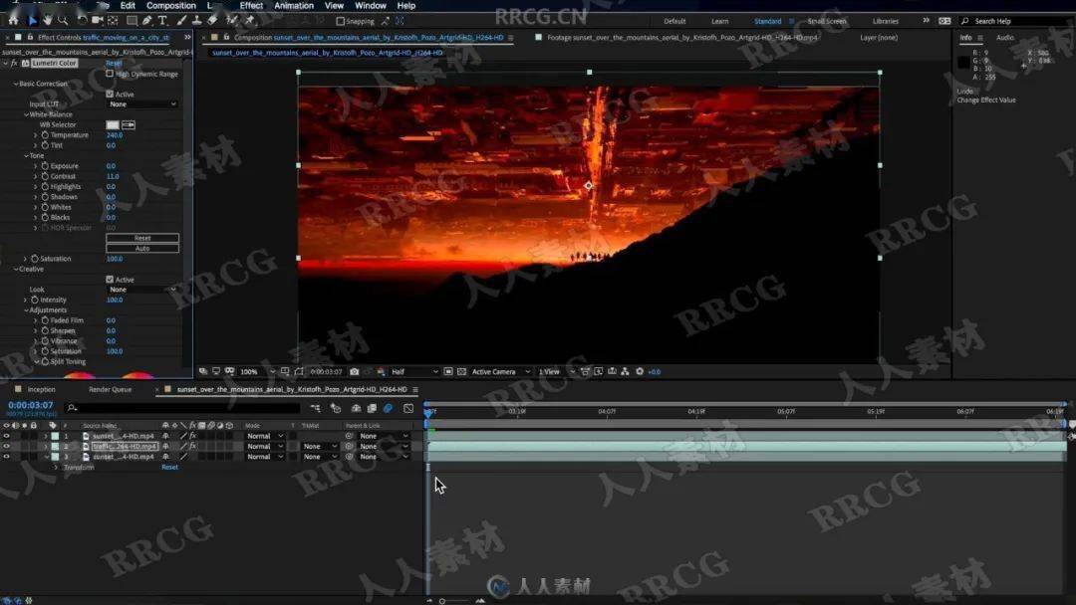Click Reset link beside Lumetri Color
Viewport: 1076px width, 605px height.
[x=114, y=63]
